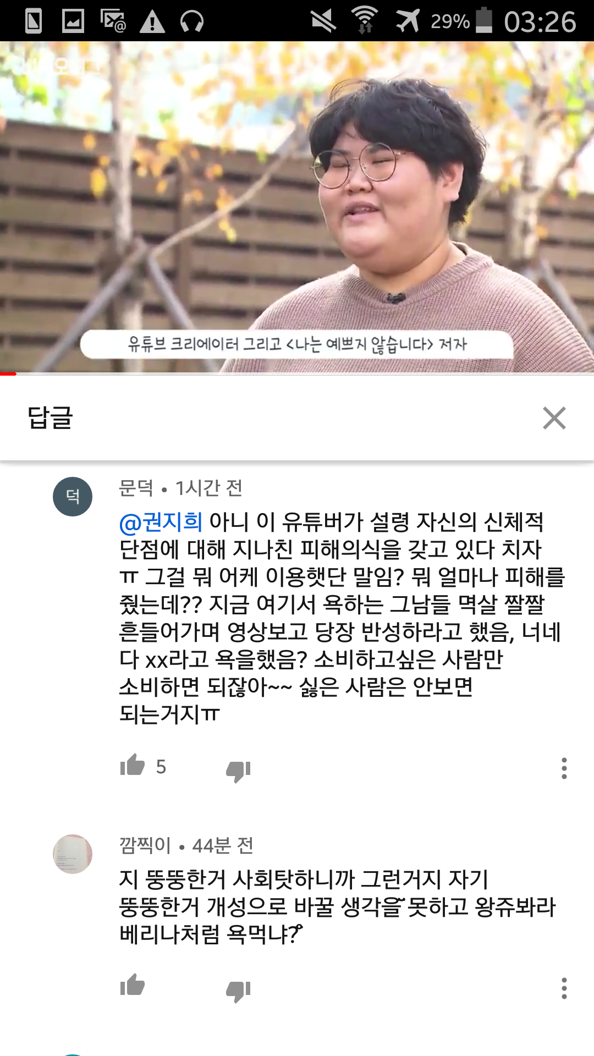Tap the like count 5

(x=161, y=767)
